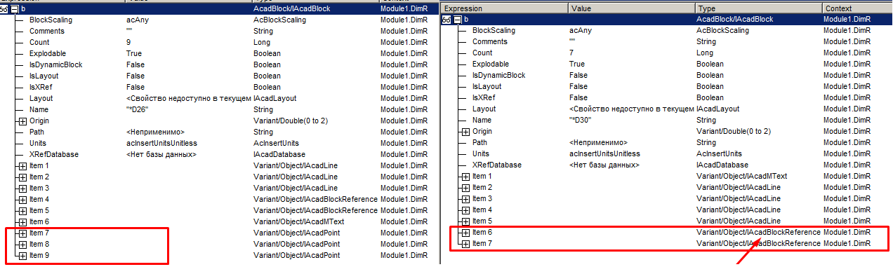Select Path row in the right panel
Image resolution: width=893 pixels, height=274 pixels.
point(667,142)
